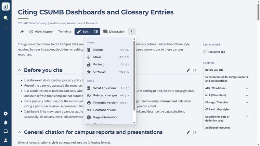Click the Edit button
Viewport: 260px width, 146px height.
point(83,31)
